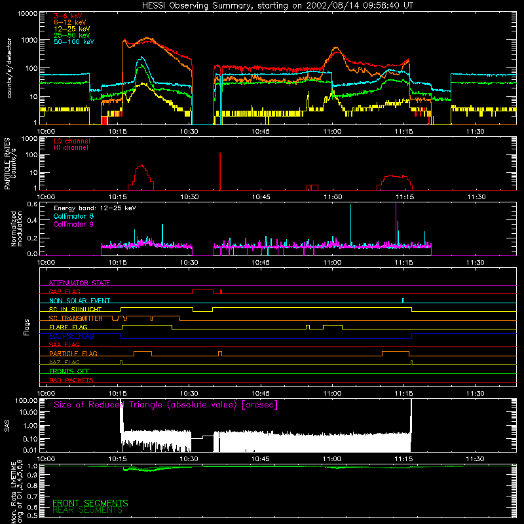The width and height of the screenshot is (524, 524).
Task: Click the SC IN SUNLIGHT flag label
Action: coord(75,309)
